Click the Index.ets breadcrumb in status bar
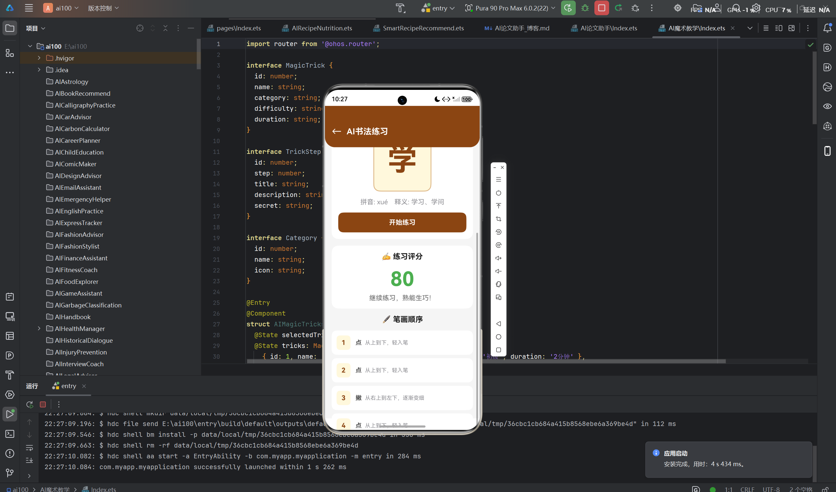The height and width of the screenshot is (492, 836). coord(99,489)
